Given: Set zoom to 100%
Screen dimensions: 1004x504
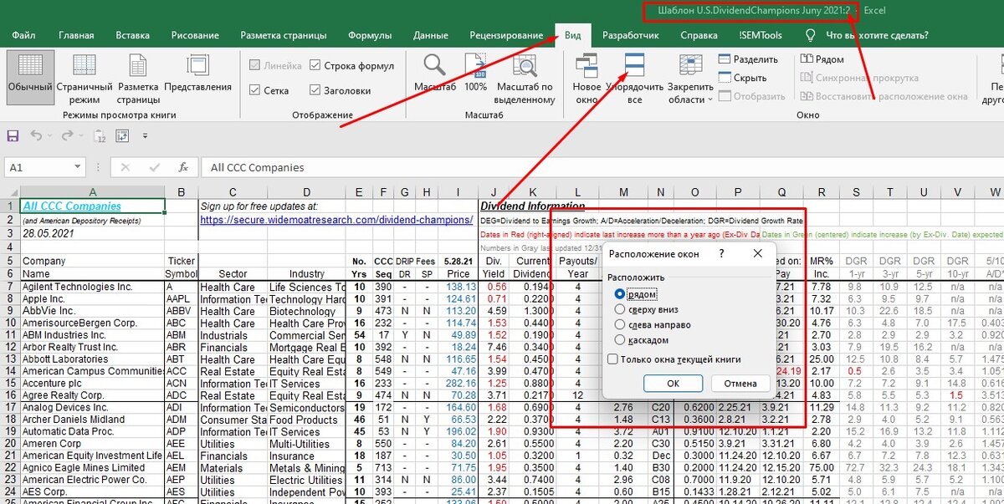Looking at the screenshot, I should (475, 74).
